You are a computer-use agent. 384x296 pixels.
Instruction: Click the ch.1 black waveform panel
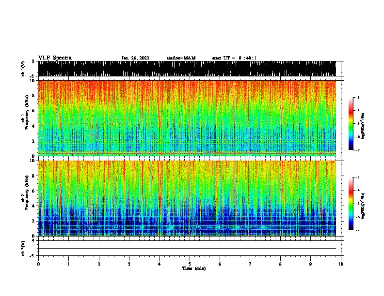coord(187,69)
